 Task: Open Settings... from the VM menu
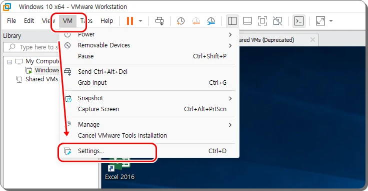pyautogui.click(x=149, y=151)
